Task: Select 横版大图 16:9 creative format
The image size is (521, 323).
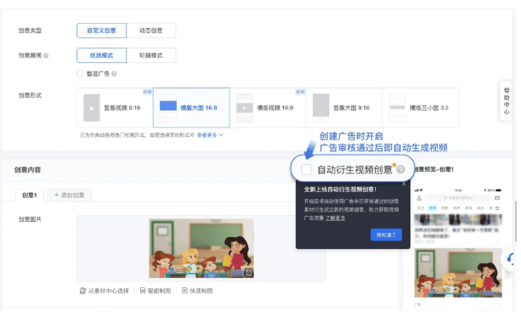Action: click(191, 108)
